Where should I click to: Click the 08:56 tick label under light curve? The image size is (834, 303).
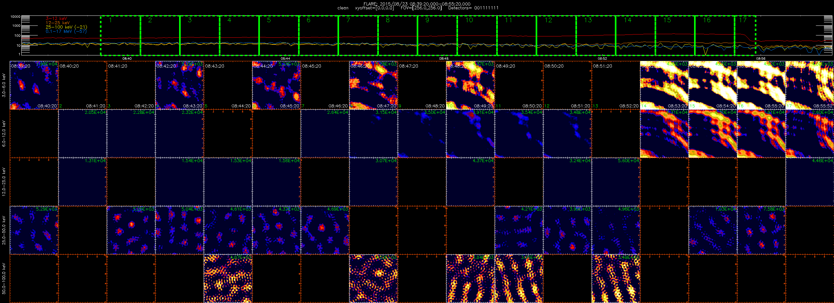[x=761, y=59]
